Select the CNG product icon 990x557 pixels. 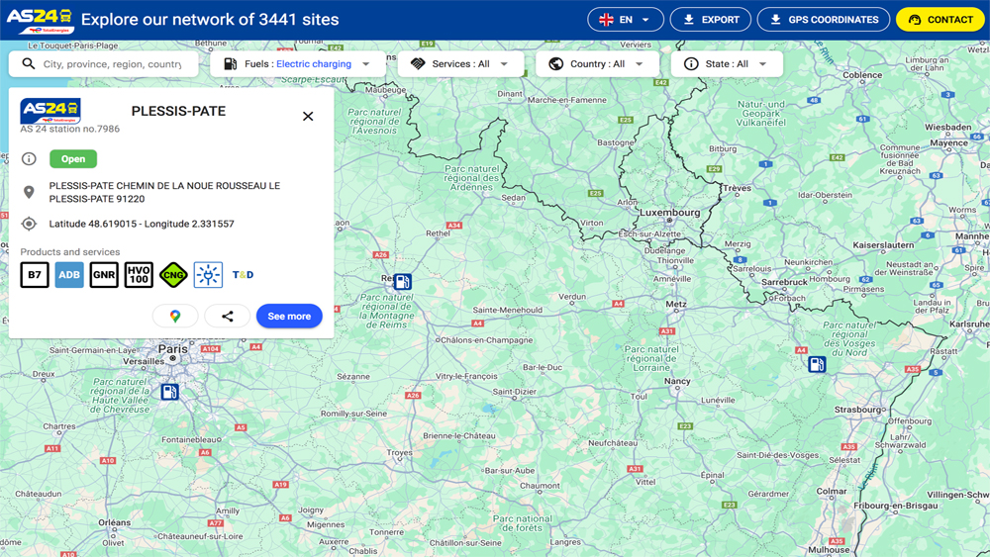[173, 275]
